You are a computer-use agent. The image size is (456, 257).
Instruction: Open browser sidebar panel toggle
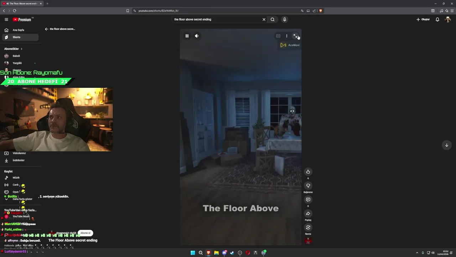tap(433, 11)
